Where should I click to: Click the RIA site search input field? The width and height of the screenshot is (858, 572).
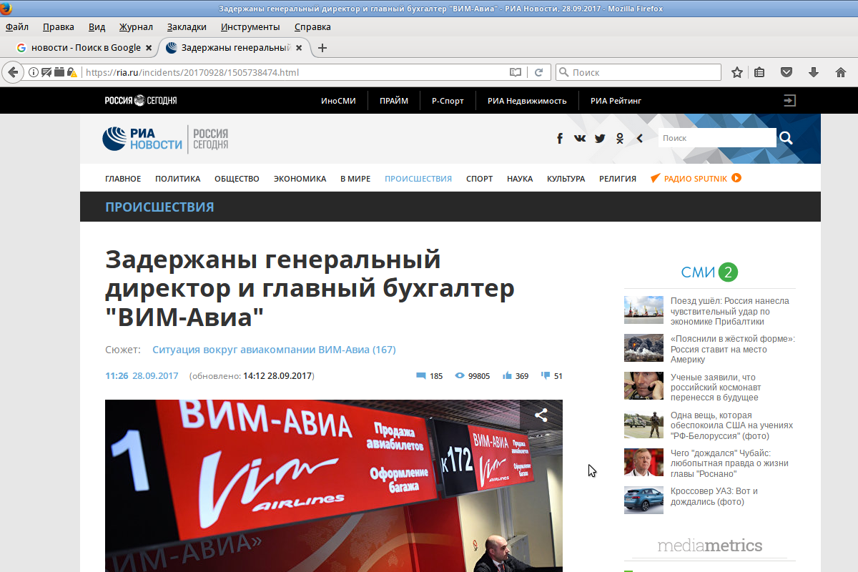click(716, 138)
